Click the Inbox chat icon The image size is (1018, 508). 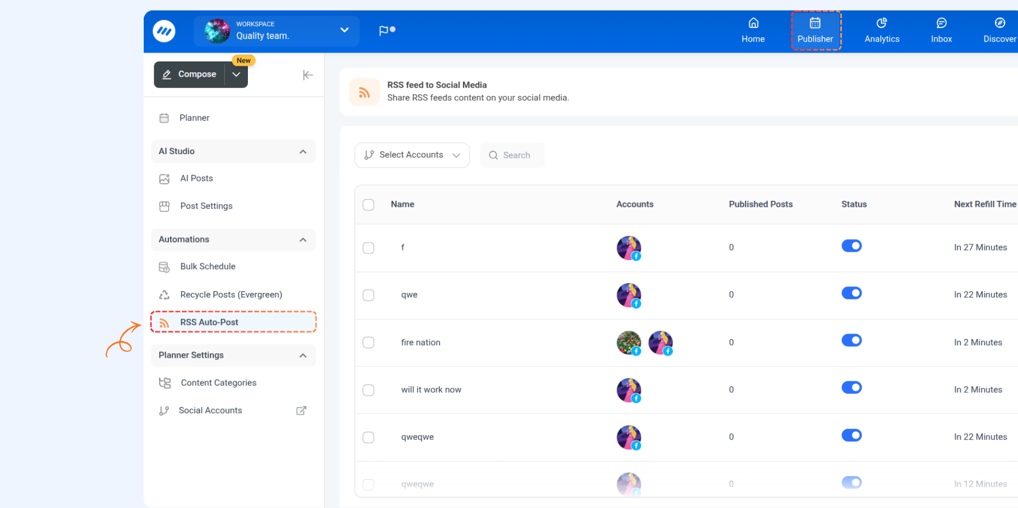coord(941,23)
